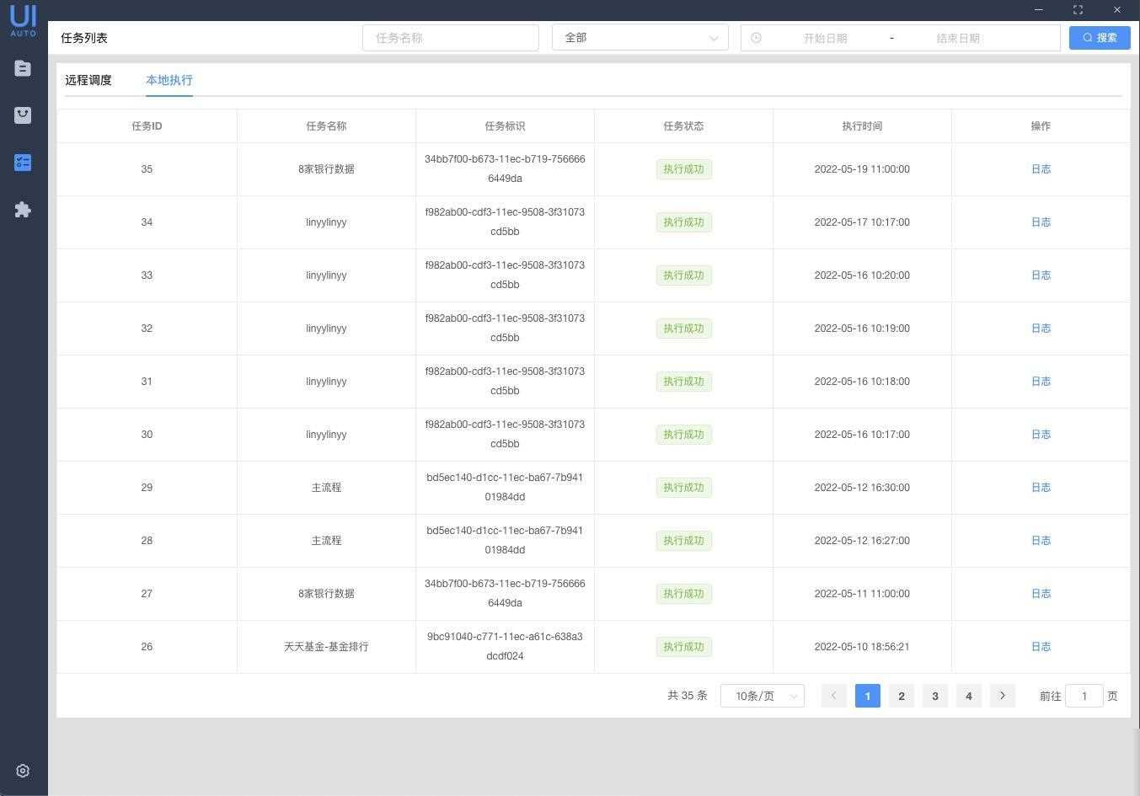The image size is (1140, 796).
Task: Click the 任务状态 column header
Action: pos(683,126)
